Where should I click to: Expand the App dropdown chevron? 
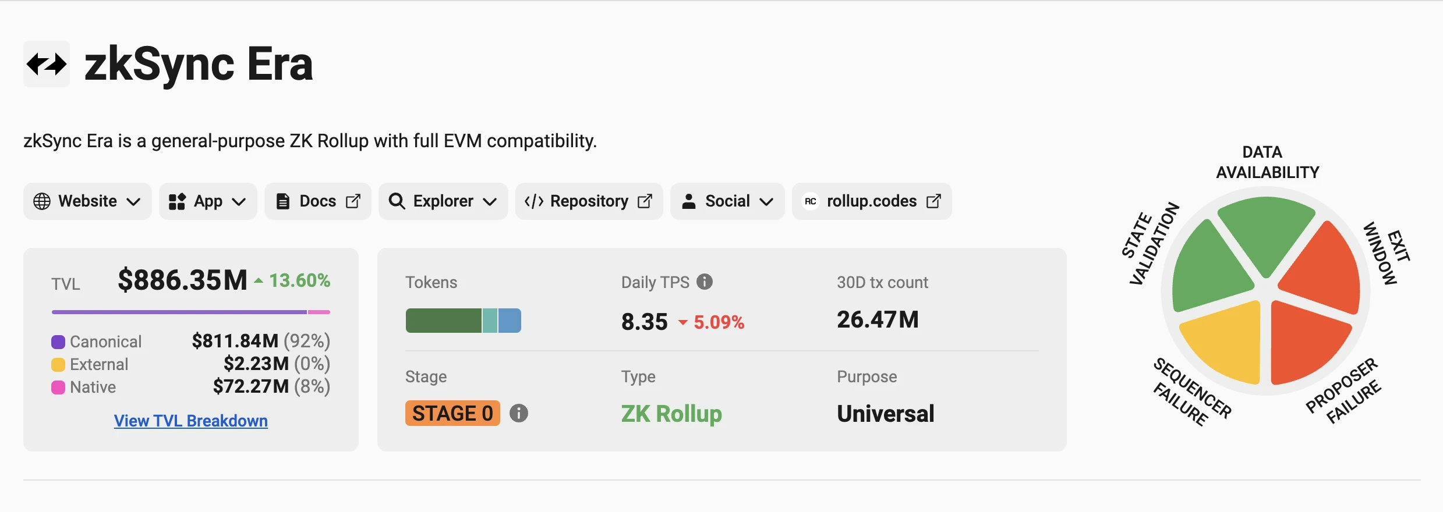click(x=239, y=202)
